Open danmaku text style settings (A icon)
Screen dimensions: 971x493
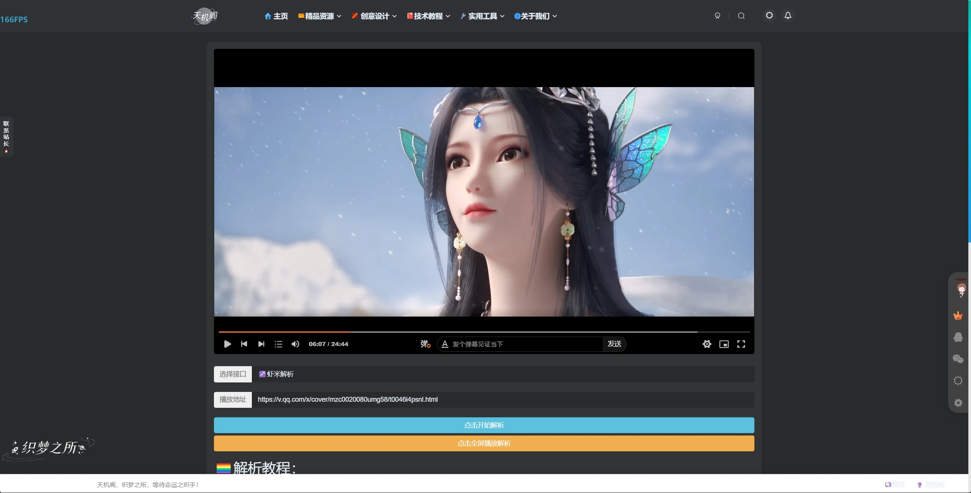(445, 344)
